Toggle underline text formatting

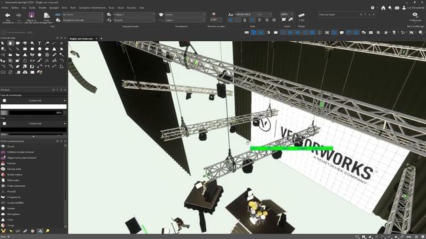245,20
